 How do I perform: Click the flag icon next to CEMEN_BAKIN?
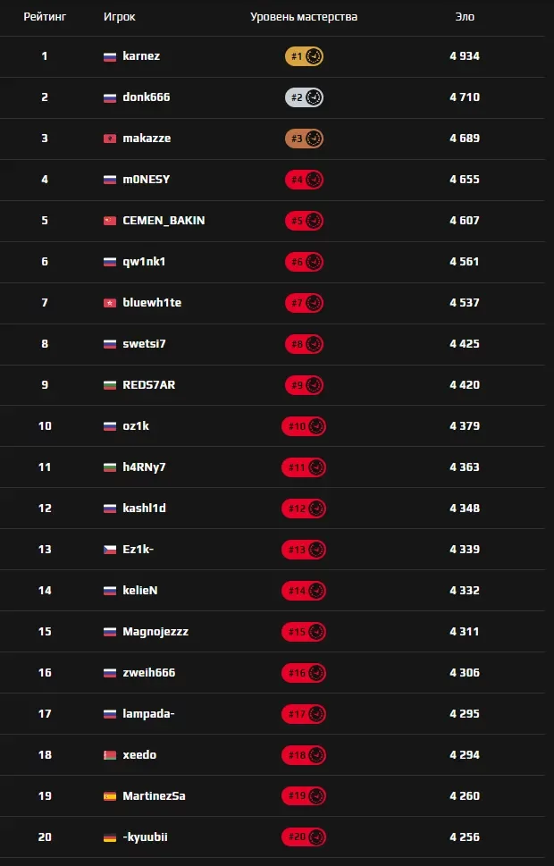point(110,221)
